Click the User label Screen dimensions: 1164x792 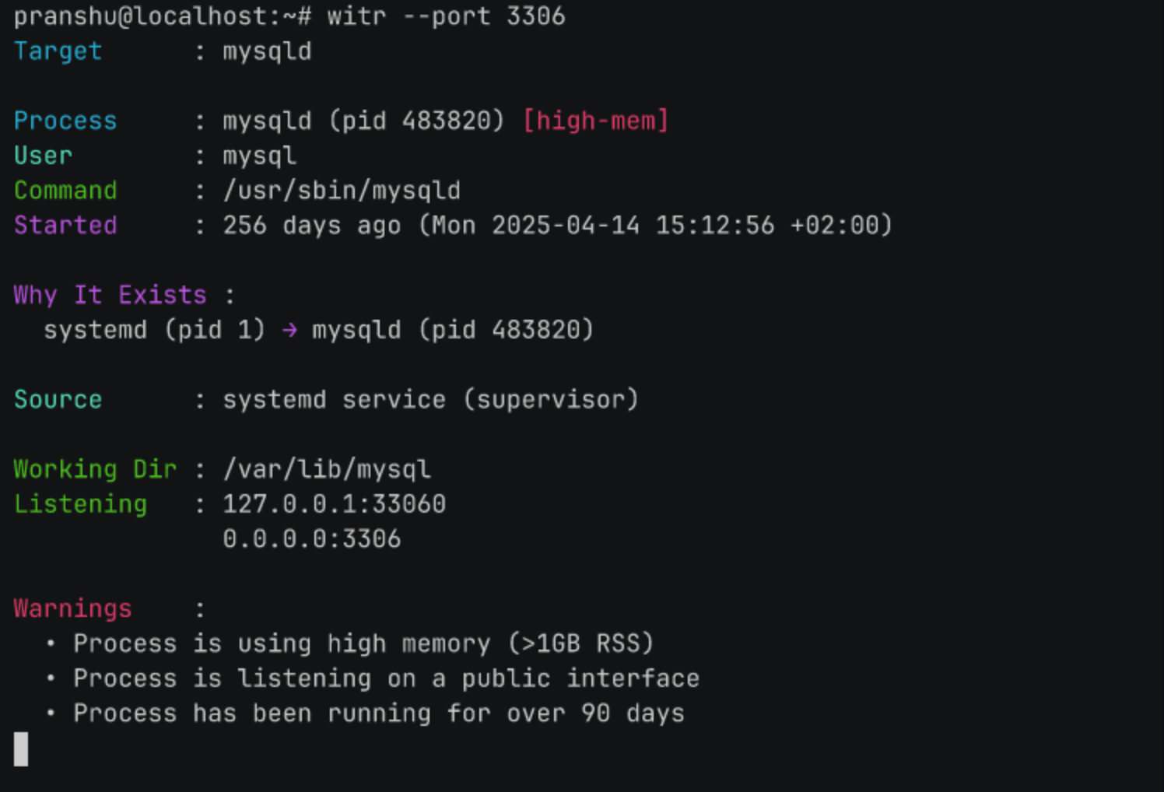(44, 156)
